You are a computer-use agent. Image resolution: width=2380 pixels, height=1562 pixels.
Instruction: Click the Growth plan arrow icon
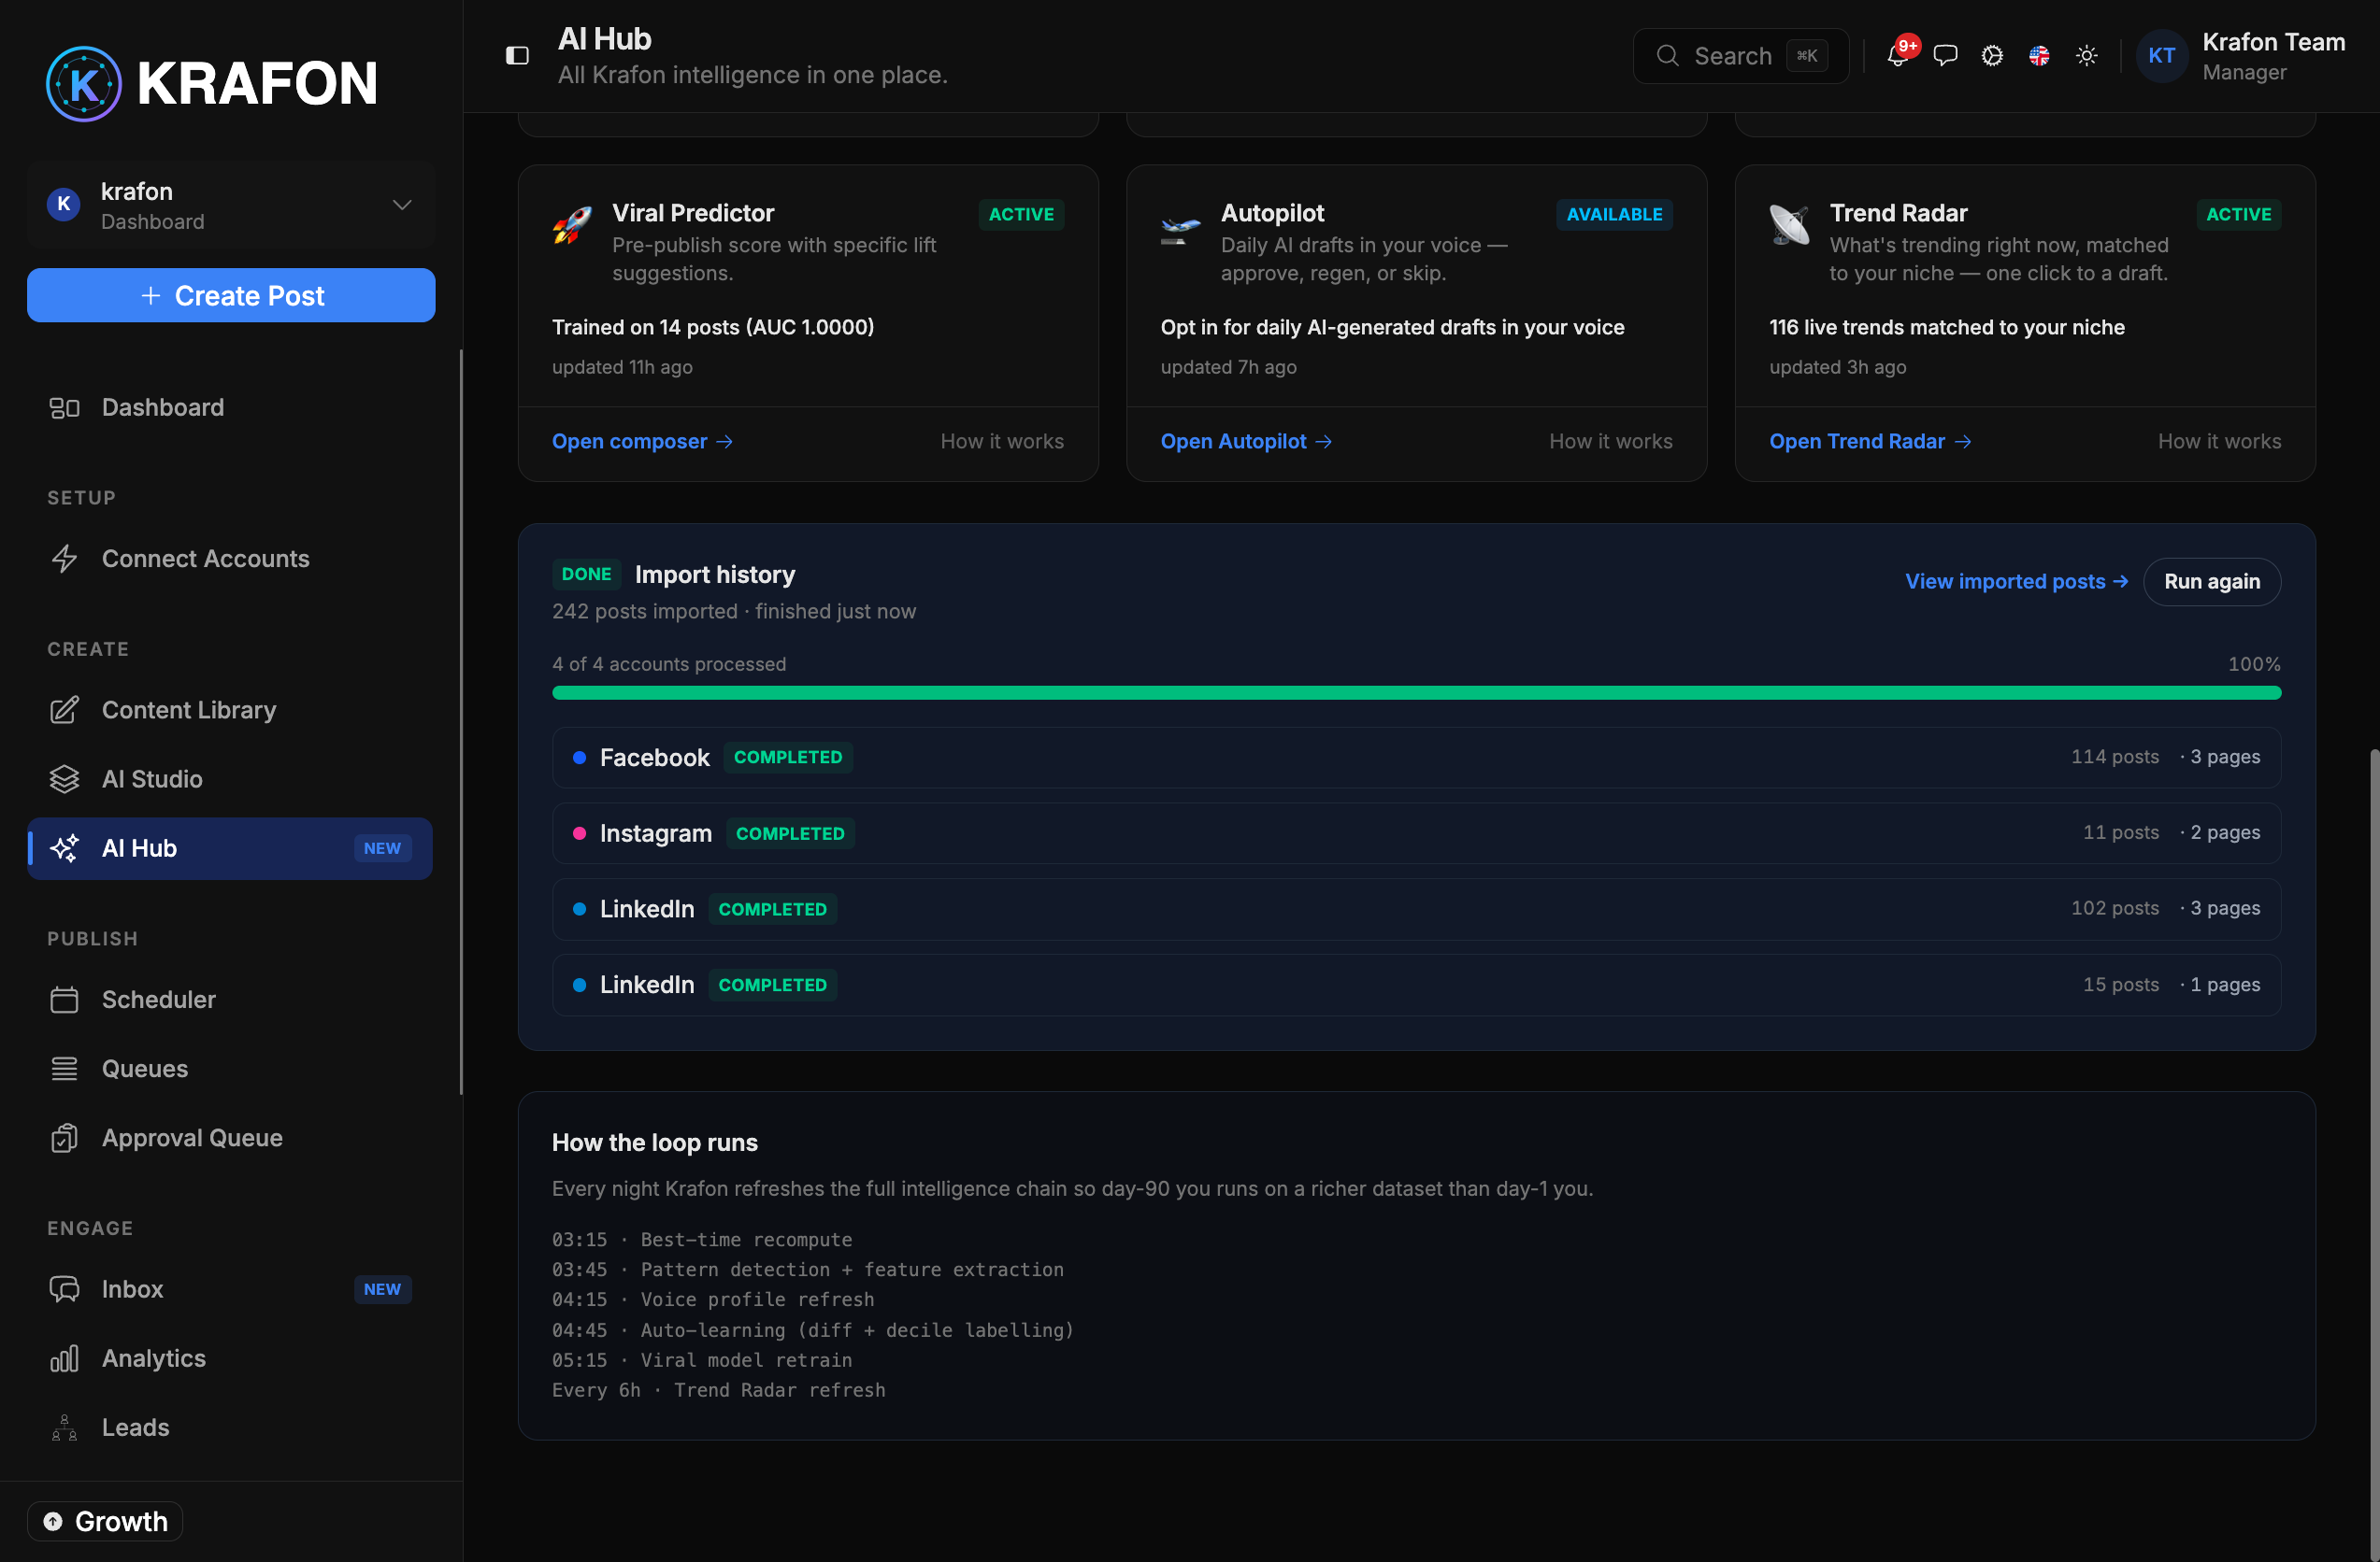tap(53, 1521)
